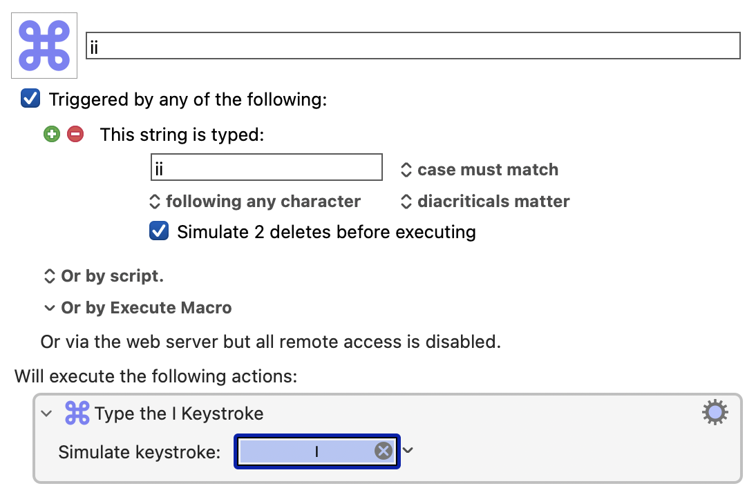756x497 pixels.
Task: Add a new trigger with green plus
Action: coord(52,135)
